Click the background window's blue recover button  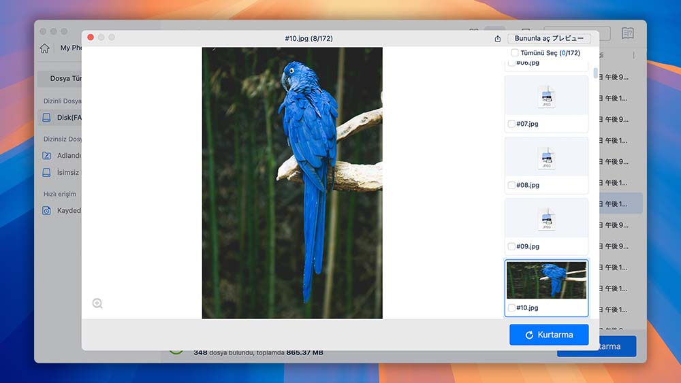coord(618,346)
